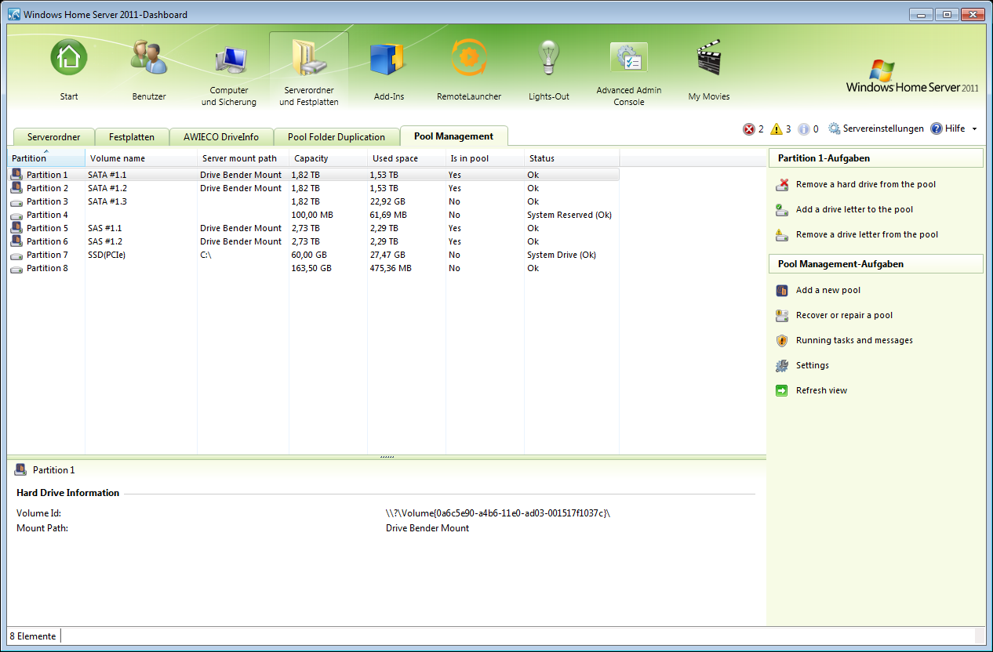Open the Benutzer users section
Image resolution: width=993 pixels, height=652 pixels.
click(x=149, y=58)
